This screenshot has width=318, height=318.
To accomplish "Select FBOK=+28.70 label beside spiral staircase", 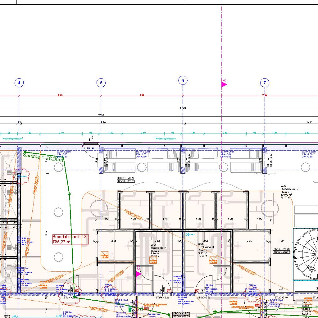I will click(x=281, y=249).
